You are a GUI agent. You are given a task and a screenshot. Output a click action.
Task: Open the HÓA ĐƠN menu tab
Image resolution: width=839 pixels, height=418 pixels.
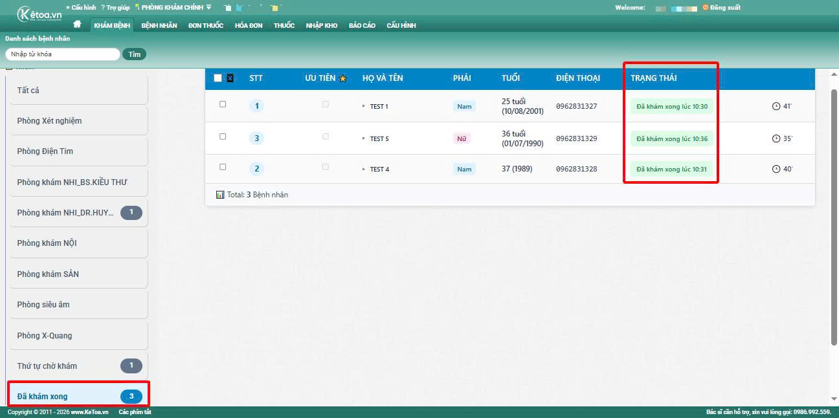point(249,25)
